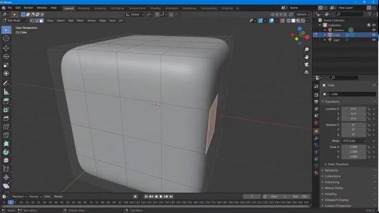Select the Shear tool
This screenshot has height=213, width=379.
click(x=6, y=186)
